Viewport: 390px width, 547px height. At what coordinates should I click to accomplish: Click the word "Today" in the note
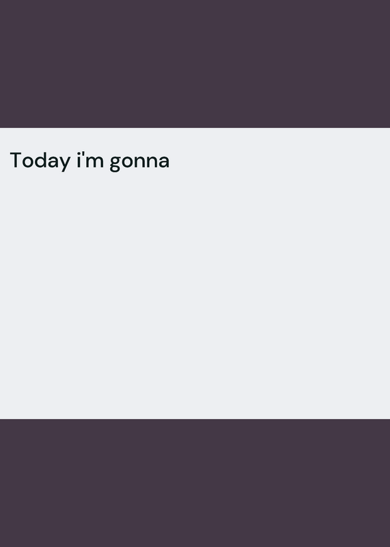40,161
